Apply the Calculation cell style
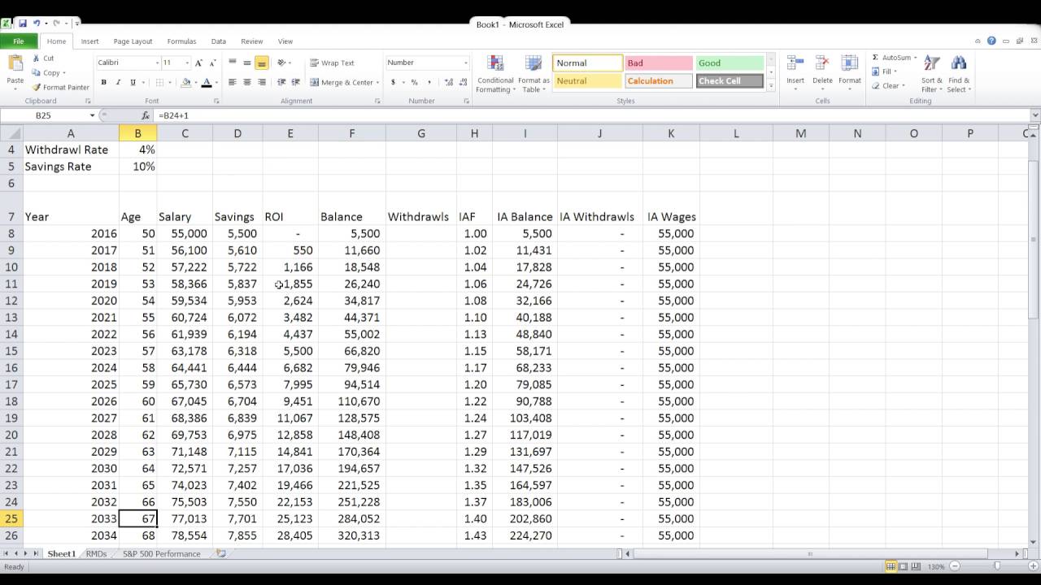Viewport: 1041px width, 585px height. point(659,80)
